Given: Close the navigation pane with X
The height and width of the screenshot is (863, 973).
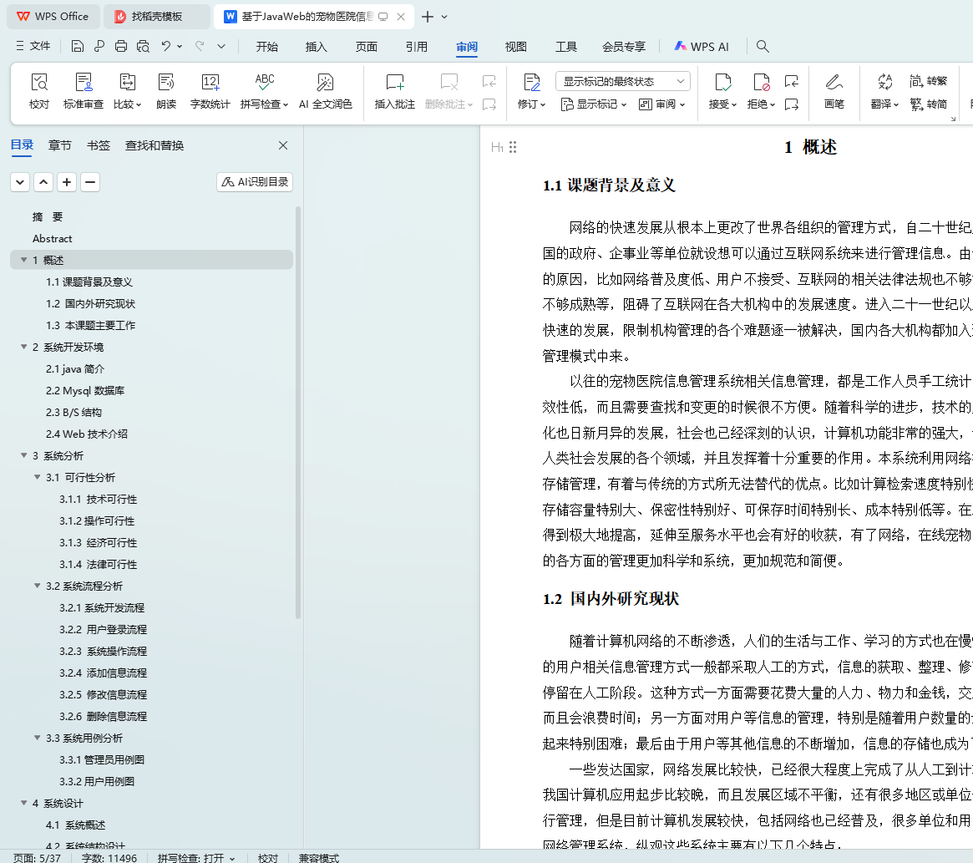Looking at the screenshot, I should pyautogui.click(x=283, y=145).
